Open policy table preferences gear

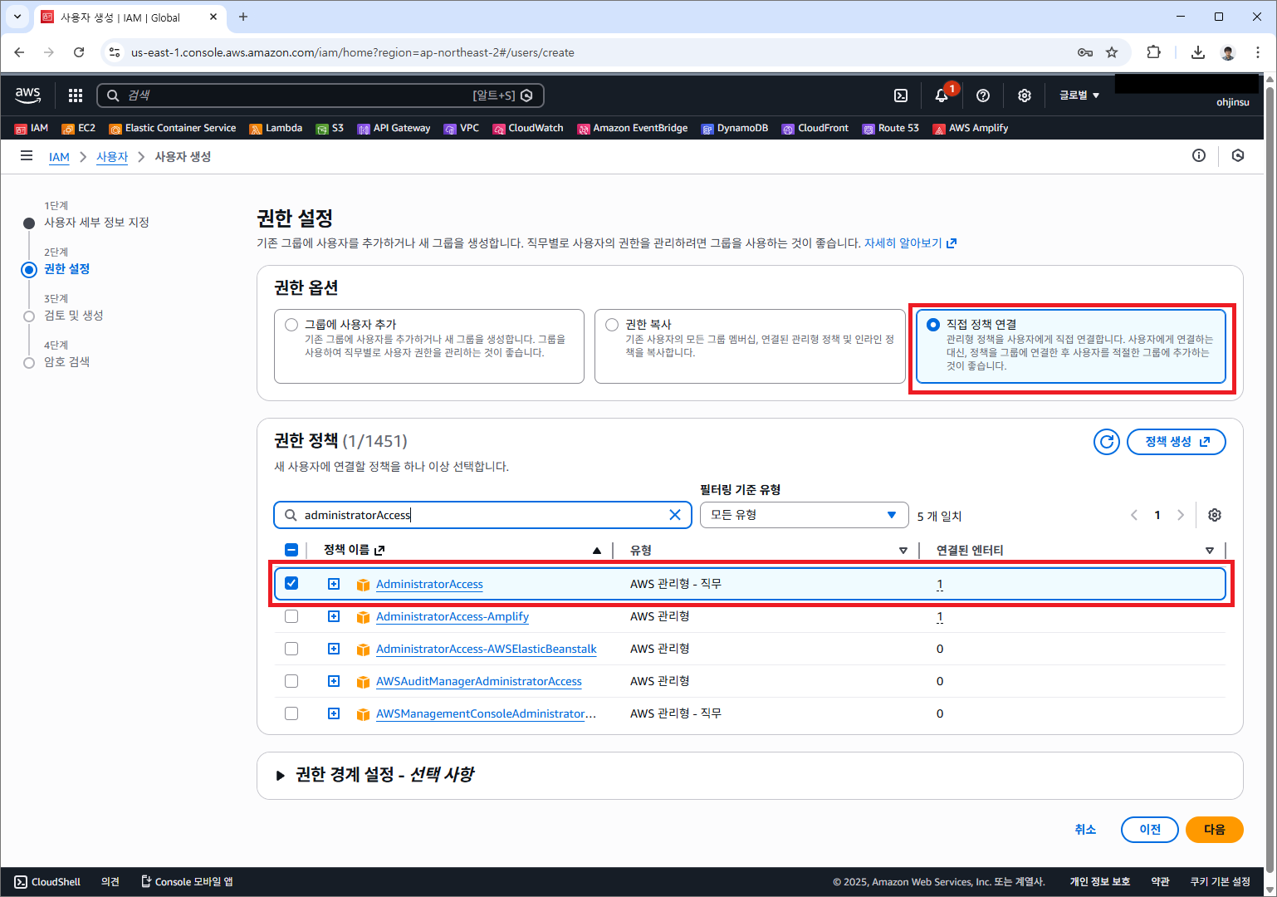(1215, 515)
